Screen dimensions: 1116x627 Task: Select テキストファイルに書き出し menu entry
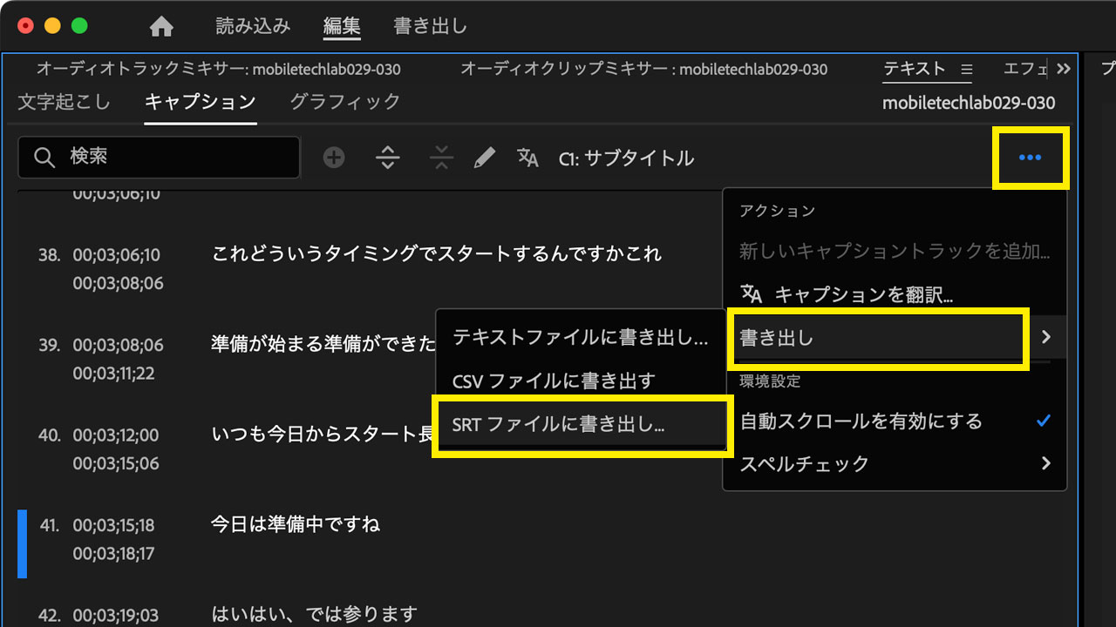point(580,338)
